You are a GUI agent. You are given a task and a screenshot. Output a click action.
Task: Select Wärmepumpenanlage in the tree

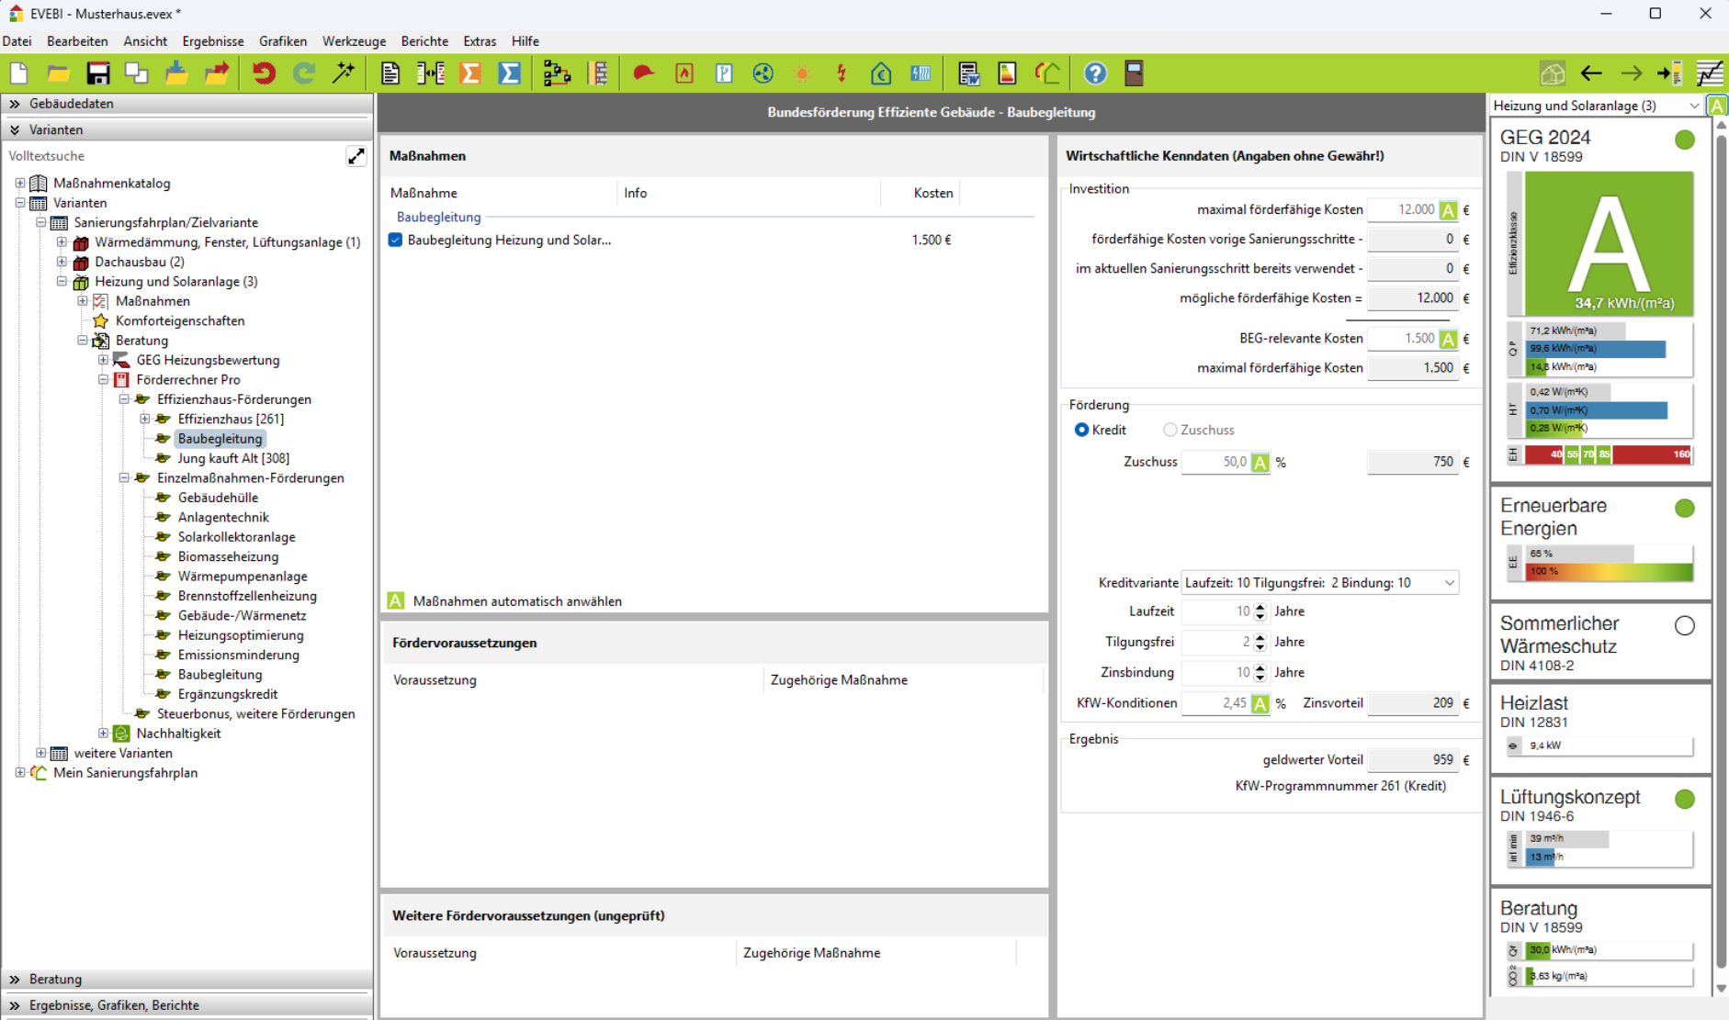point(243,577)
